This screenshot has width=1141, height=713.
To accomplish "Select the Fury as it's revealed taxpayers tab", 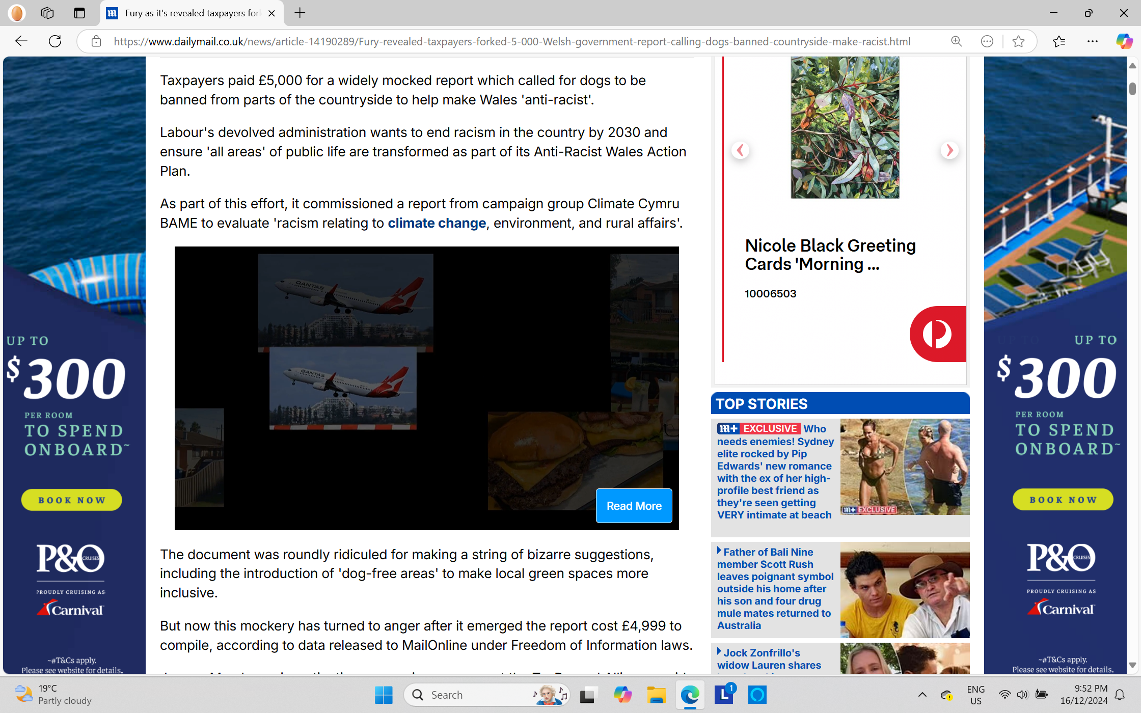I will click(x=192, y=13).
